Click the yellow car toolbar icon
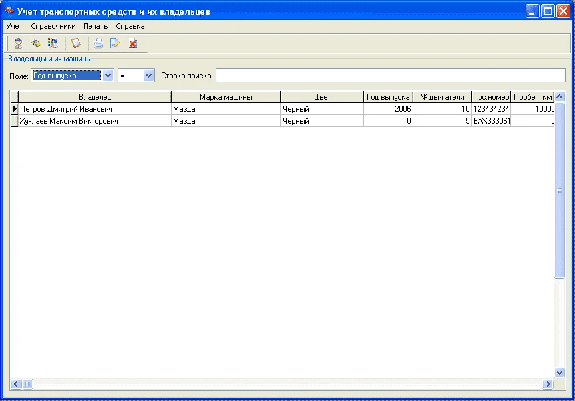 point(36,43)
